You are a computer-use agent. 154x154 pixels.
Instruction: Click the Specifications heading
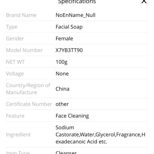coord(77,2)
